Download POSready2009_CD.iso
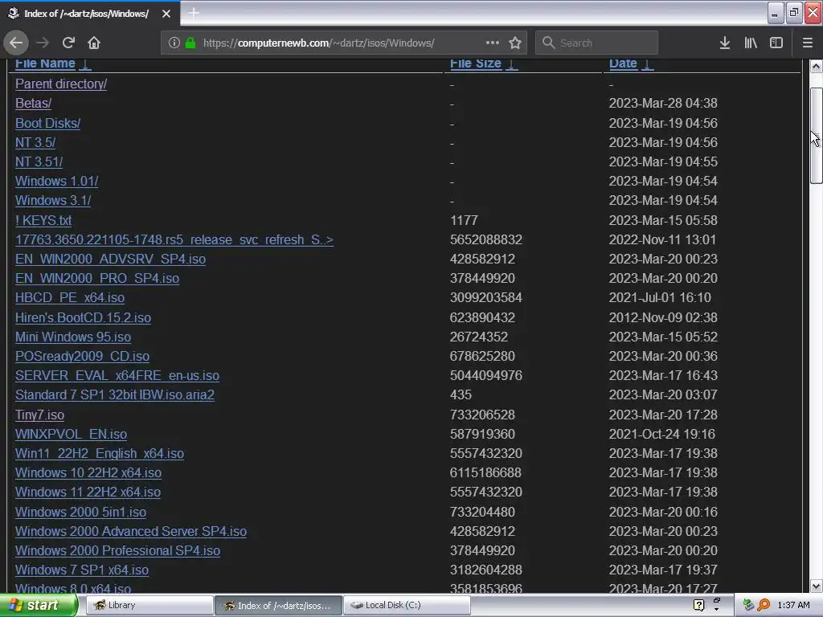The height and width of the screenshot is (617, 823). click(83, 357)
